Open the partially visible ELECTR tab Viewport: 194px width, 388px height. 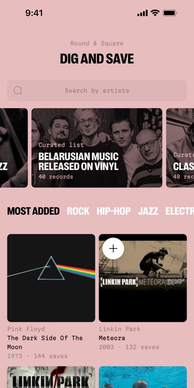(x=180, y=211)
